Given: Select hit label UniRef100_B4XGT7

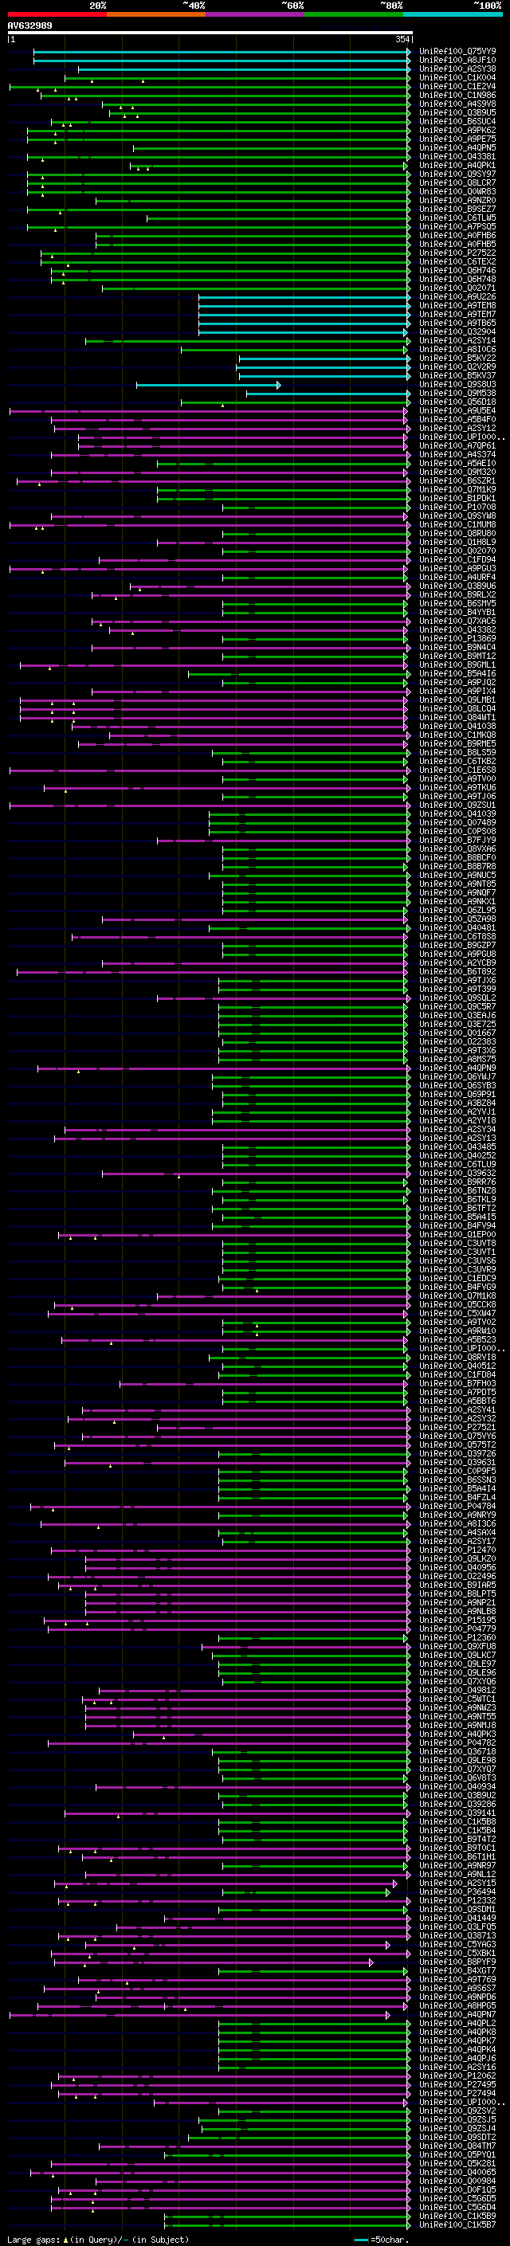Looking at the screenshot, I should tap(457, 1970).
